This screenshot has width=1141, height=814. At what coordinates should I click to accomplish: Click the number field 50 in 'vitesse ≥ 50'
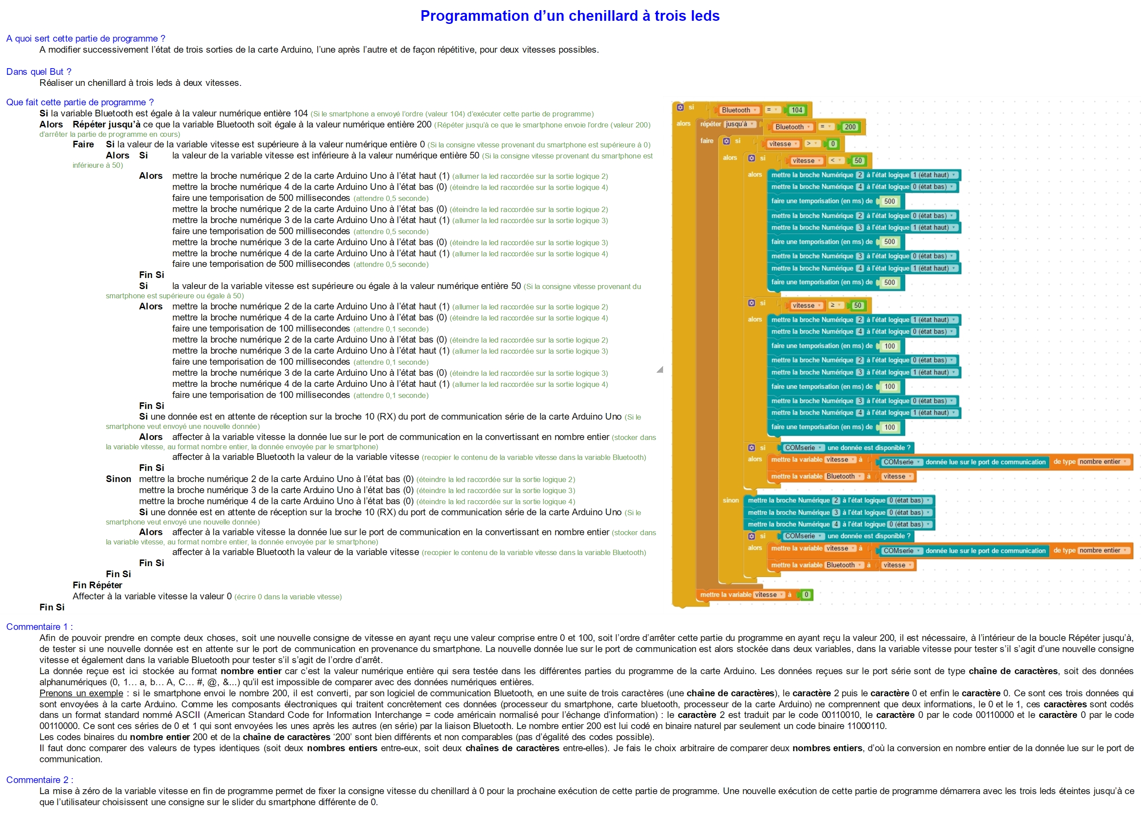point(858,306)
